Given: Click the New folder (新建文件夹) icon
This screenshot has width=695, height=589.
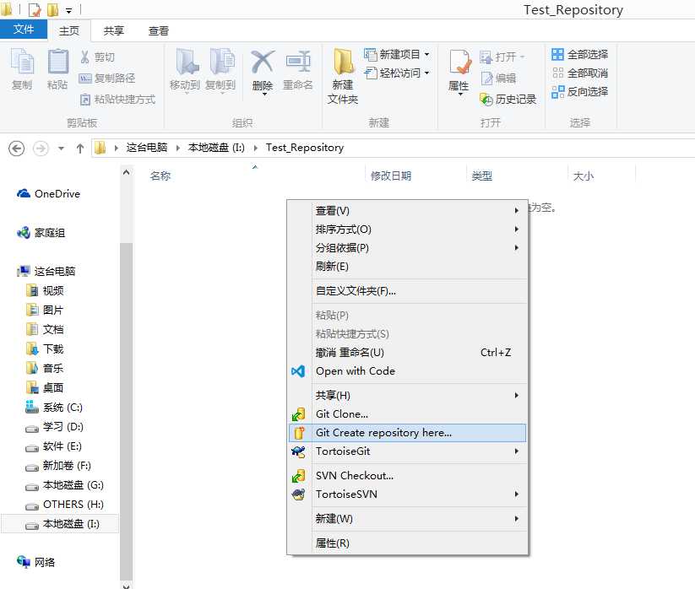Looking at the screenshot, I should coord(343,62).
